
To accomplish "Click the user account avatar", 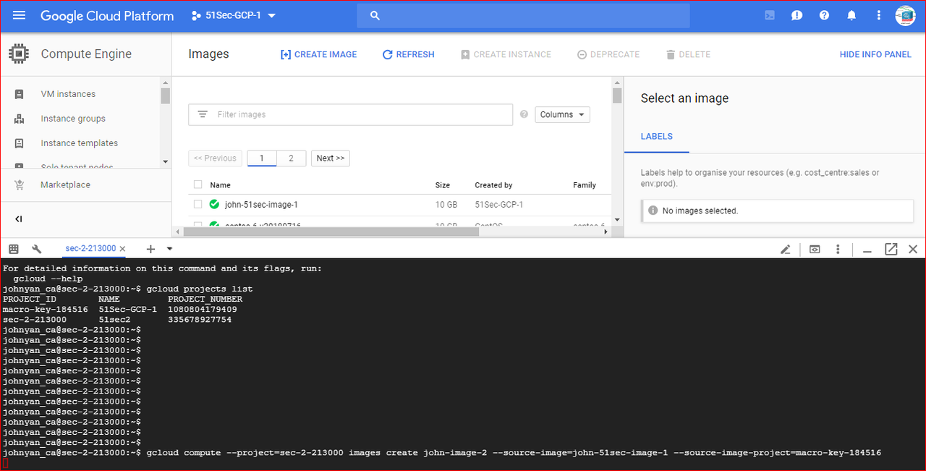I will pyautogui.click(x=906, y=15).
